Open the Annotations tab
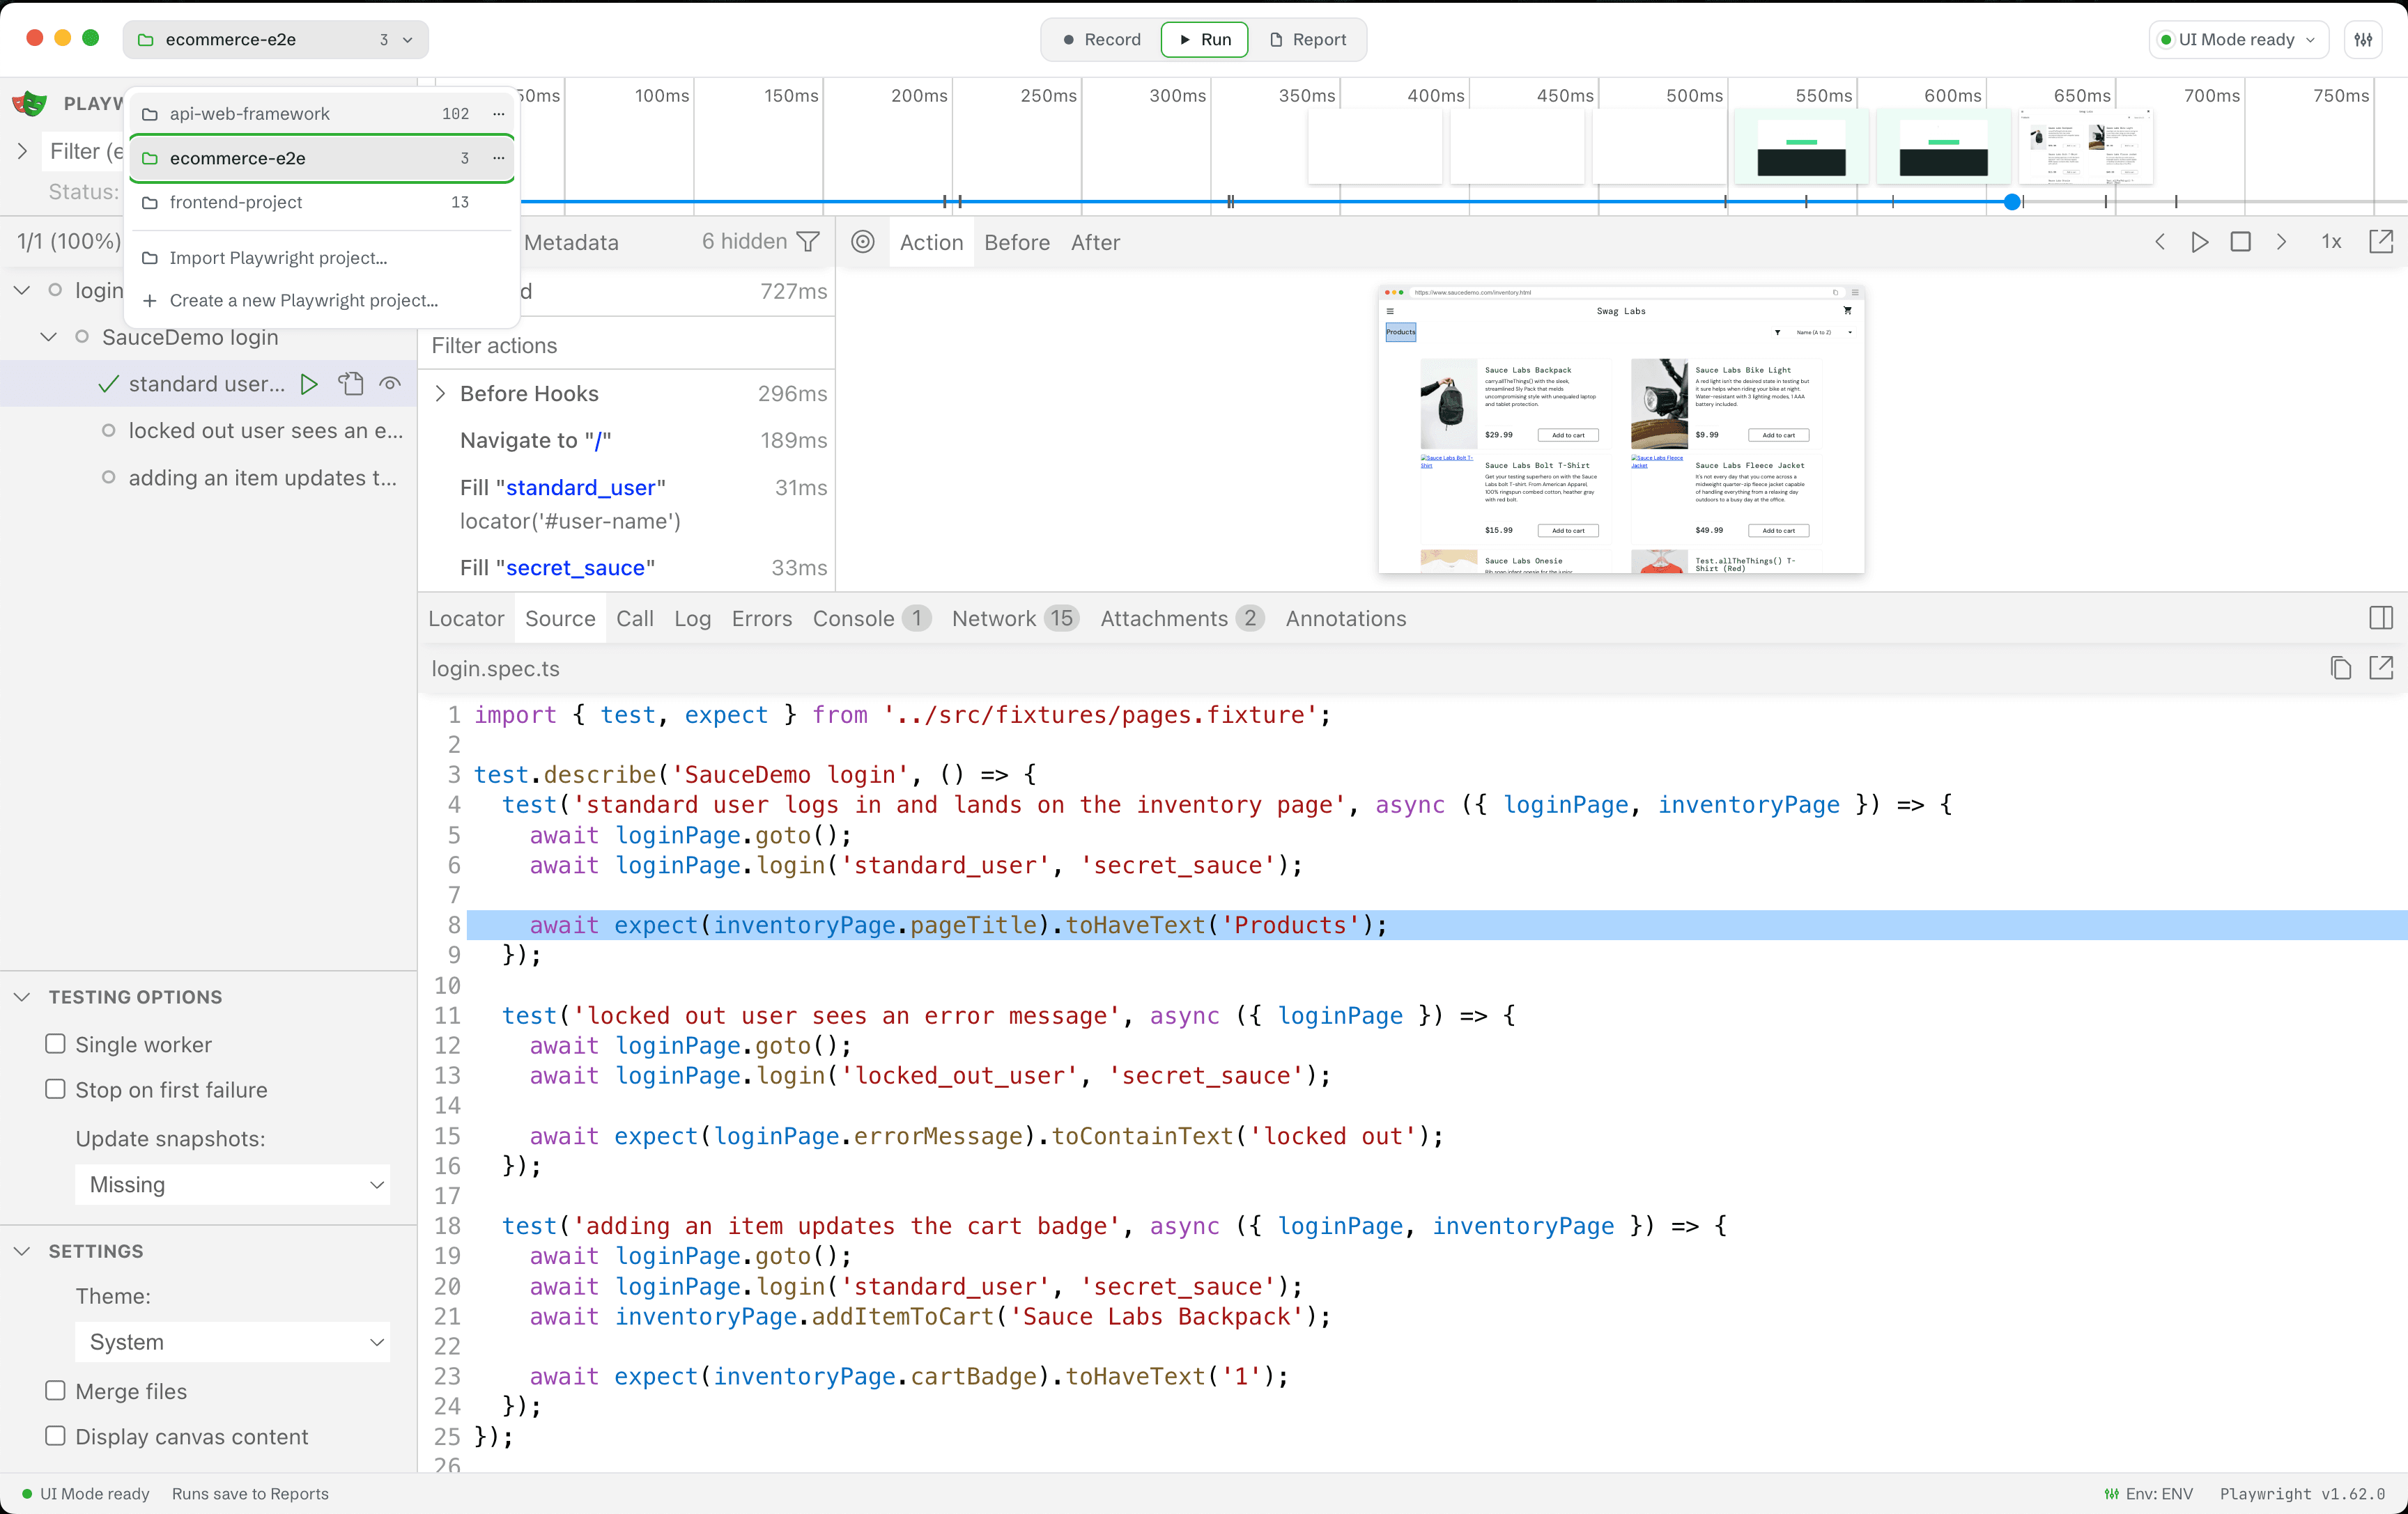The height and width of the screenshot is (1514, 2408). tap(1345, 618)
